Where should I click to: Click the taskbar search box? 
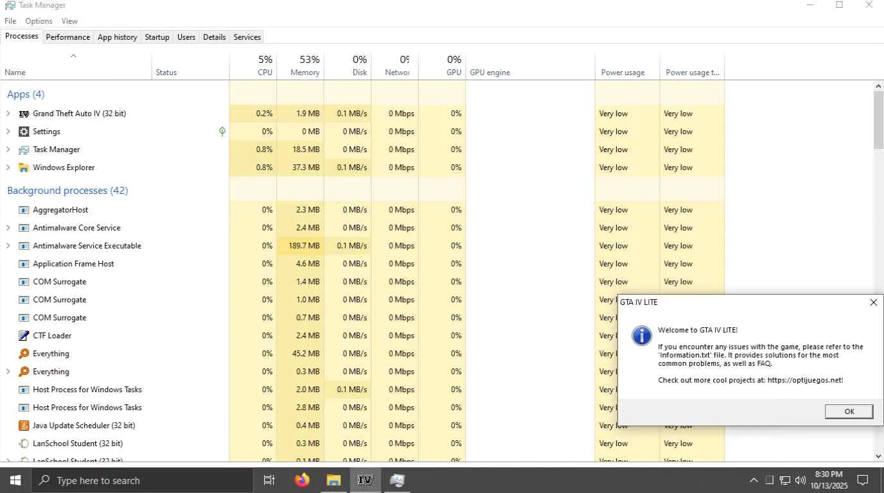[141, 480]
